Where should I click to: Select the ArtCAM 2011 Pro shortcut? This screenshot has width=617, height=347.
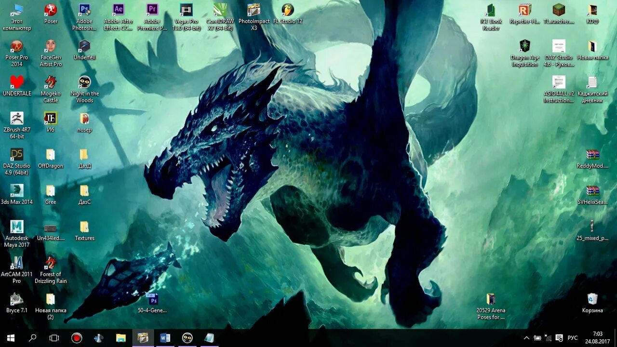17,270
